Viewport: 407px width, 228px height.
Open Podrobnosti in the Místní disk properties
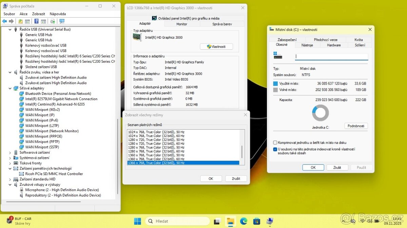(x=356, y=126)
